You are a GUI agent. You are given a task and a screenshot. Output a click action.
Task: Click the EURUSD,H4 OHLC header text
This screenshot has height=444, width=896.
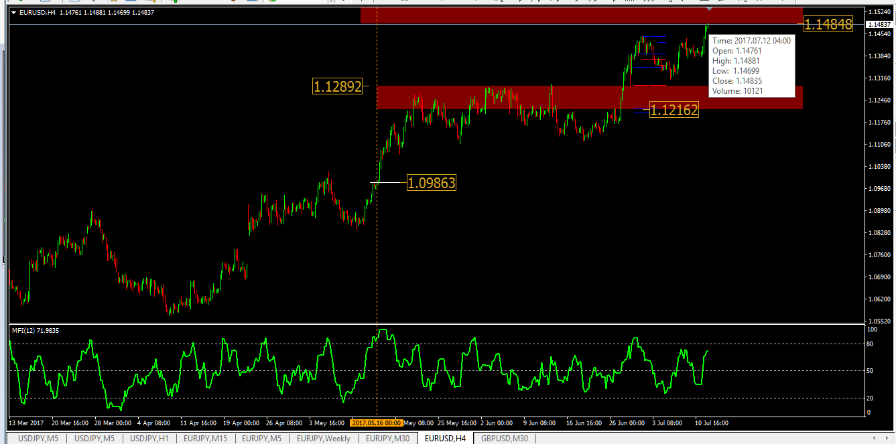click(86, 12)
